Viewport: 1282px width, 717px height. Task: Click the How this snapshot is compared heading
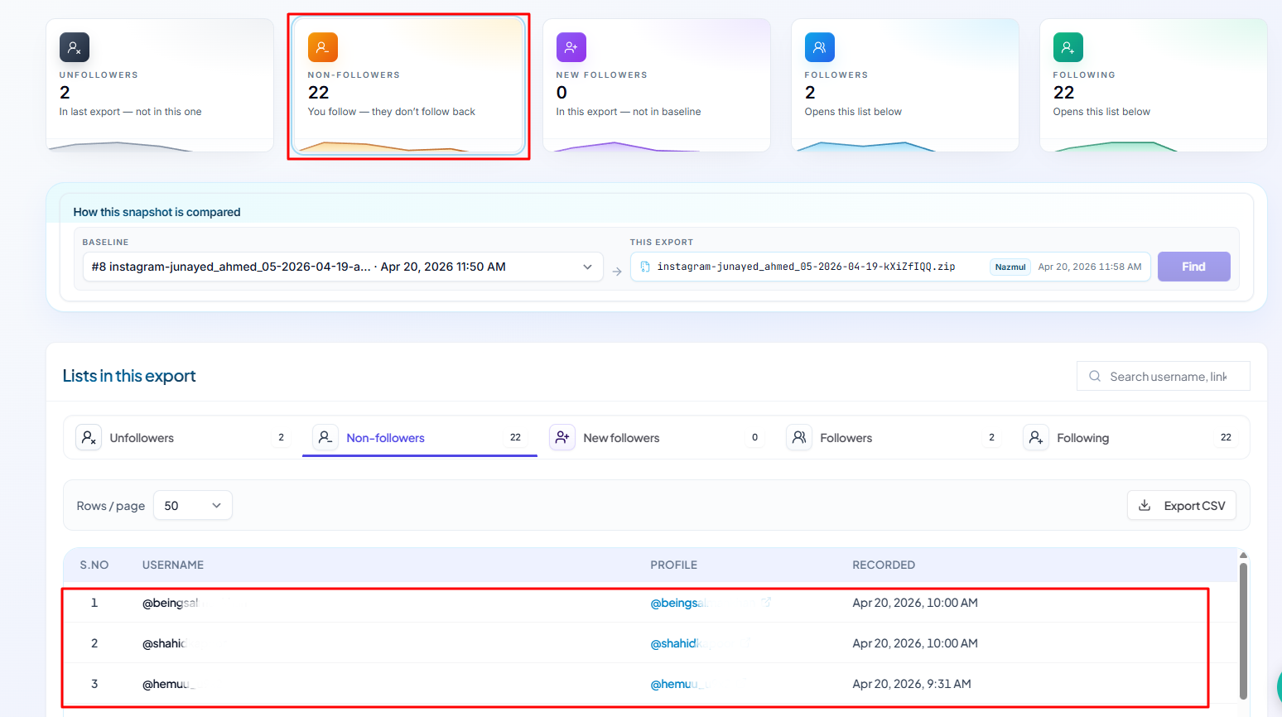(157, 212)
